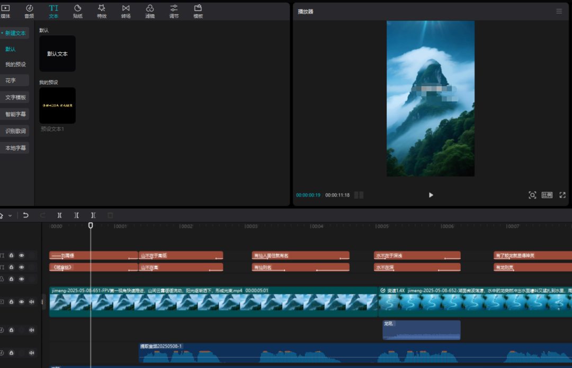
Task: Collapse the 新建文本 sidebar section
Action: click(14, 33)
